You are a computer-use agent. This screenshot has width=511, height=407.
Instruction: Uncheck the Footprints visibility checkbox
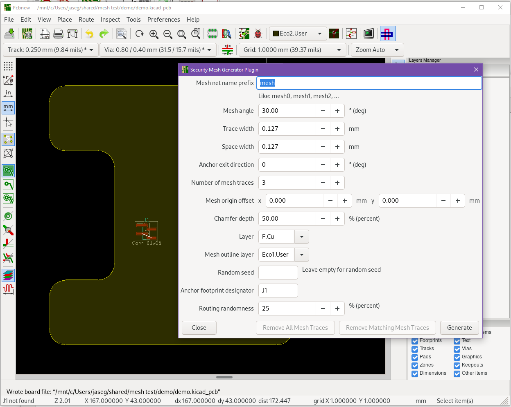pos(415,341)
